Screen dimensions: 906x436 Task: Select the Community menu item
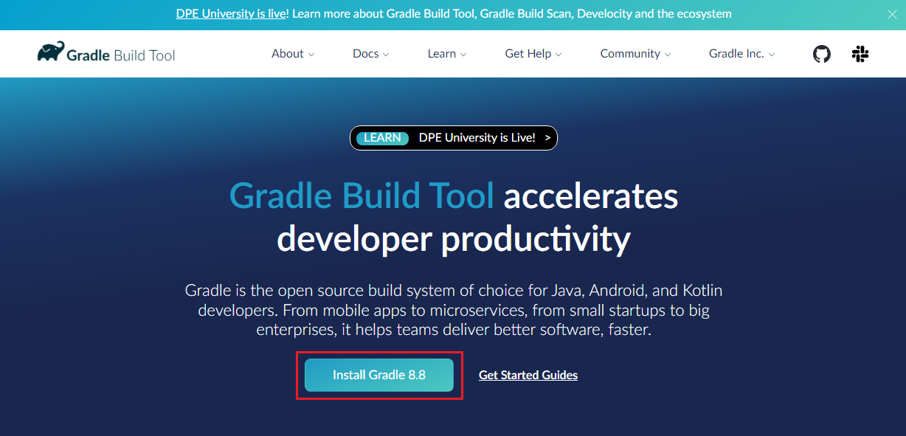630,54
